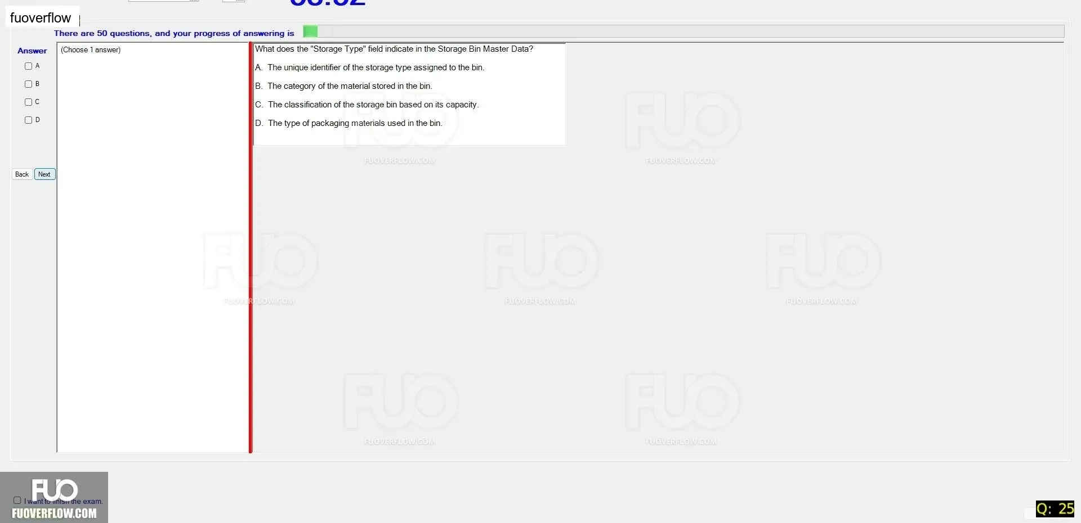Go to the next question with Next

pyautogui.click(x=44, y=174)
